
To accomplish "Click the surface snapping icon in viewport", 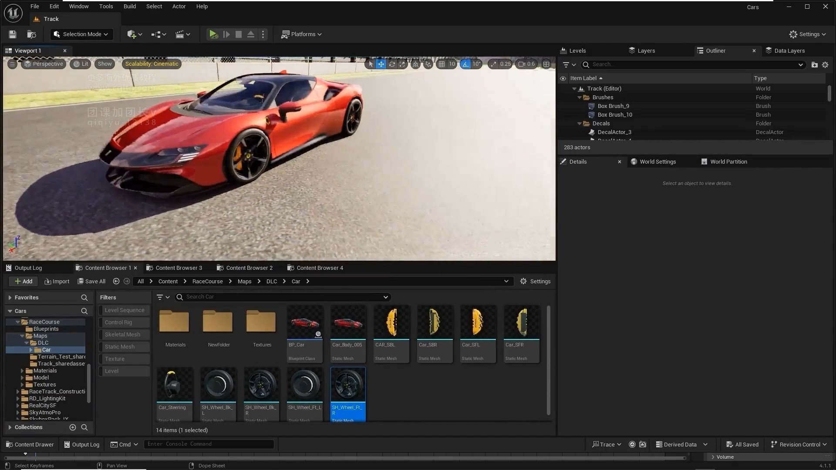I will point(428,64).
